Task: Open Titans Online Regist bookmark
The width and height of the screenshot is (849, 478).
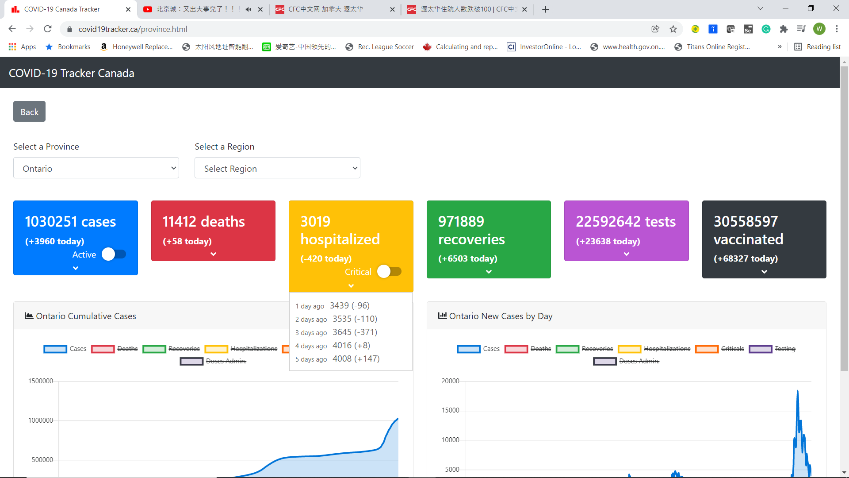Action: [712, 47]
